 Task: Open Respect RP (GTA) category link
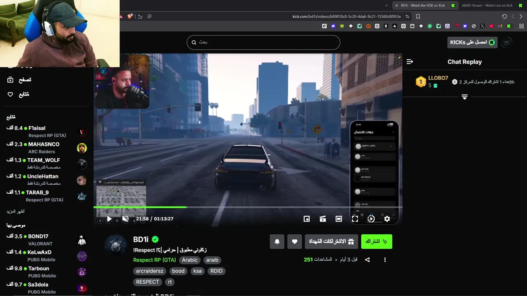click(154, 260)
